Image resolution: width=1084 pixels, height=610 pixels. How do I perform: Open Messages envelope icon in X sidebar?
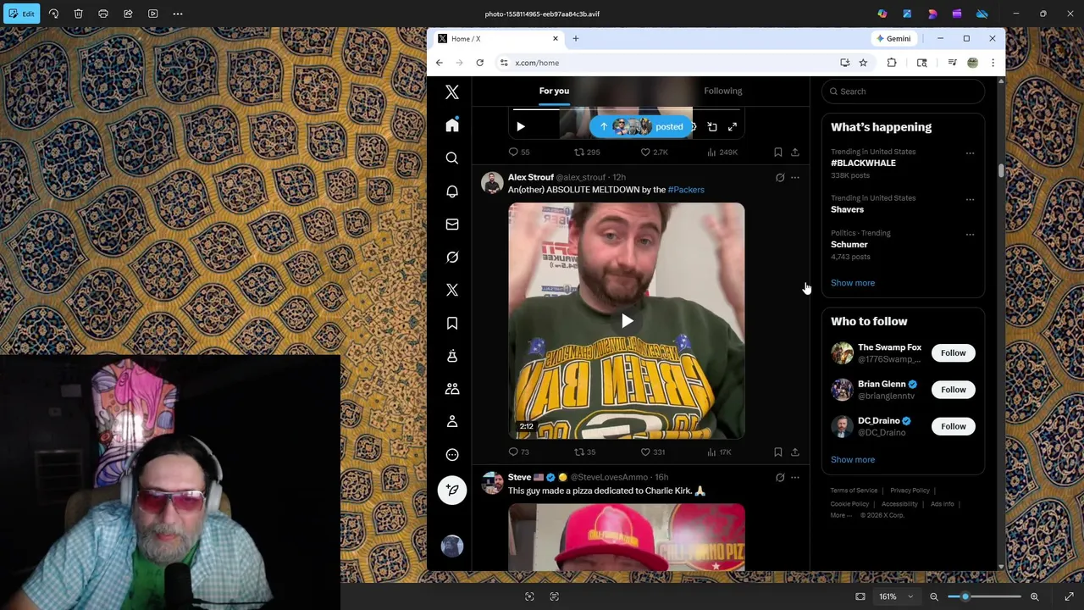[452, 225]
